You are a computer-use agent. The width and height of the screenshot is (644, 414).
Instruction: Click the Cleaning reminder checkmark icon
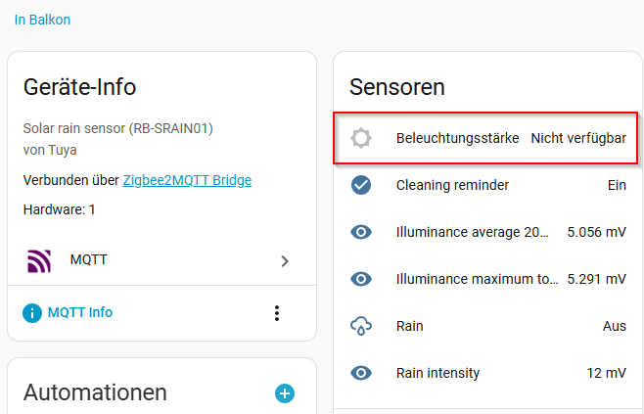[361, 185]
